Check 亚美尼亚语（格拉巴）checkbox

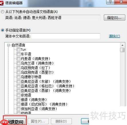click(x=18, y=86)
